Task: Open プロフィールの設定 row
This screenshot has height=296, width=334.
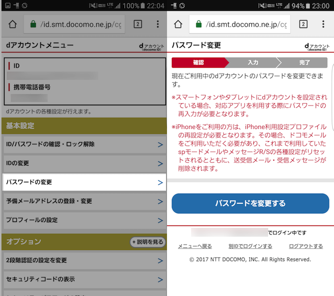Action: pos(83,220)
